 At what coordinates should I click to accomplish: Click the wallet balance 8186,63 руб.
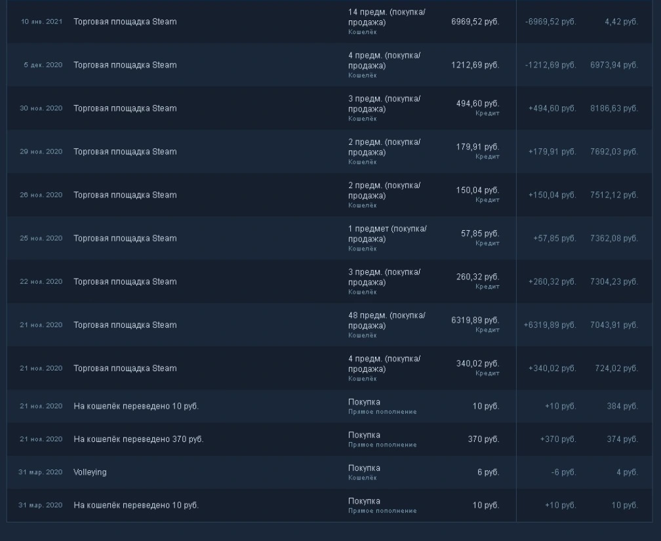[614, 108]
